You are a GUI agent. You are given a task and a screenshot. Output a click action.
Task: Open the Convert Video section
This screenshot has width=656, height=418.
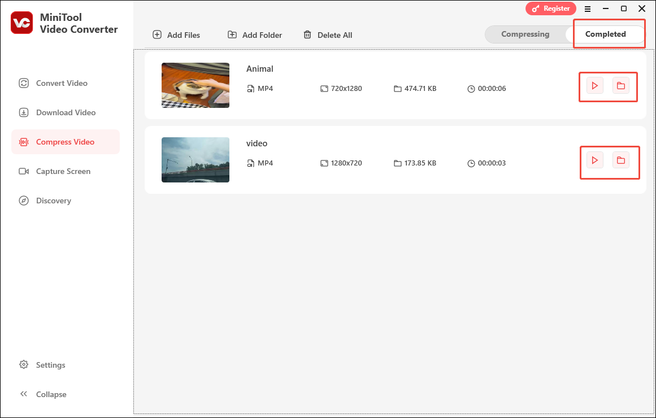click(66, 83)
